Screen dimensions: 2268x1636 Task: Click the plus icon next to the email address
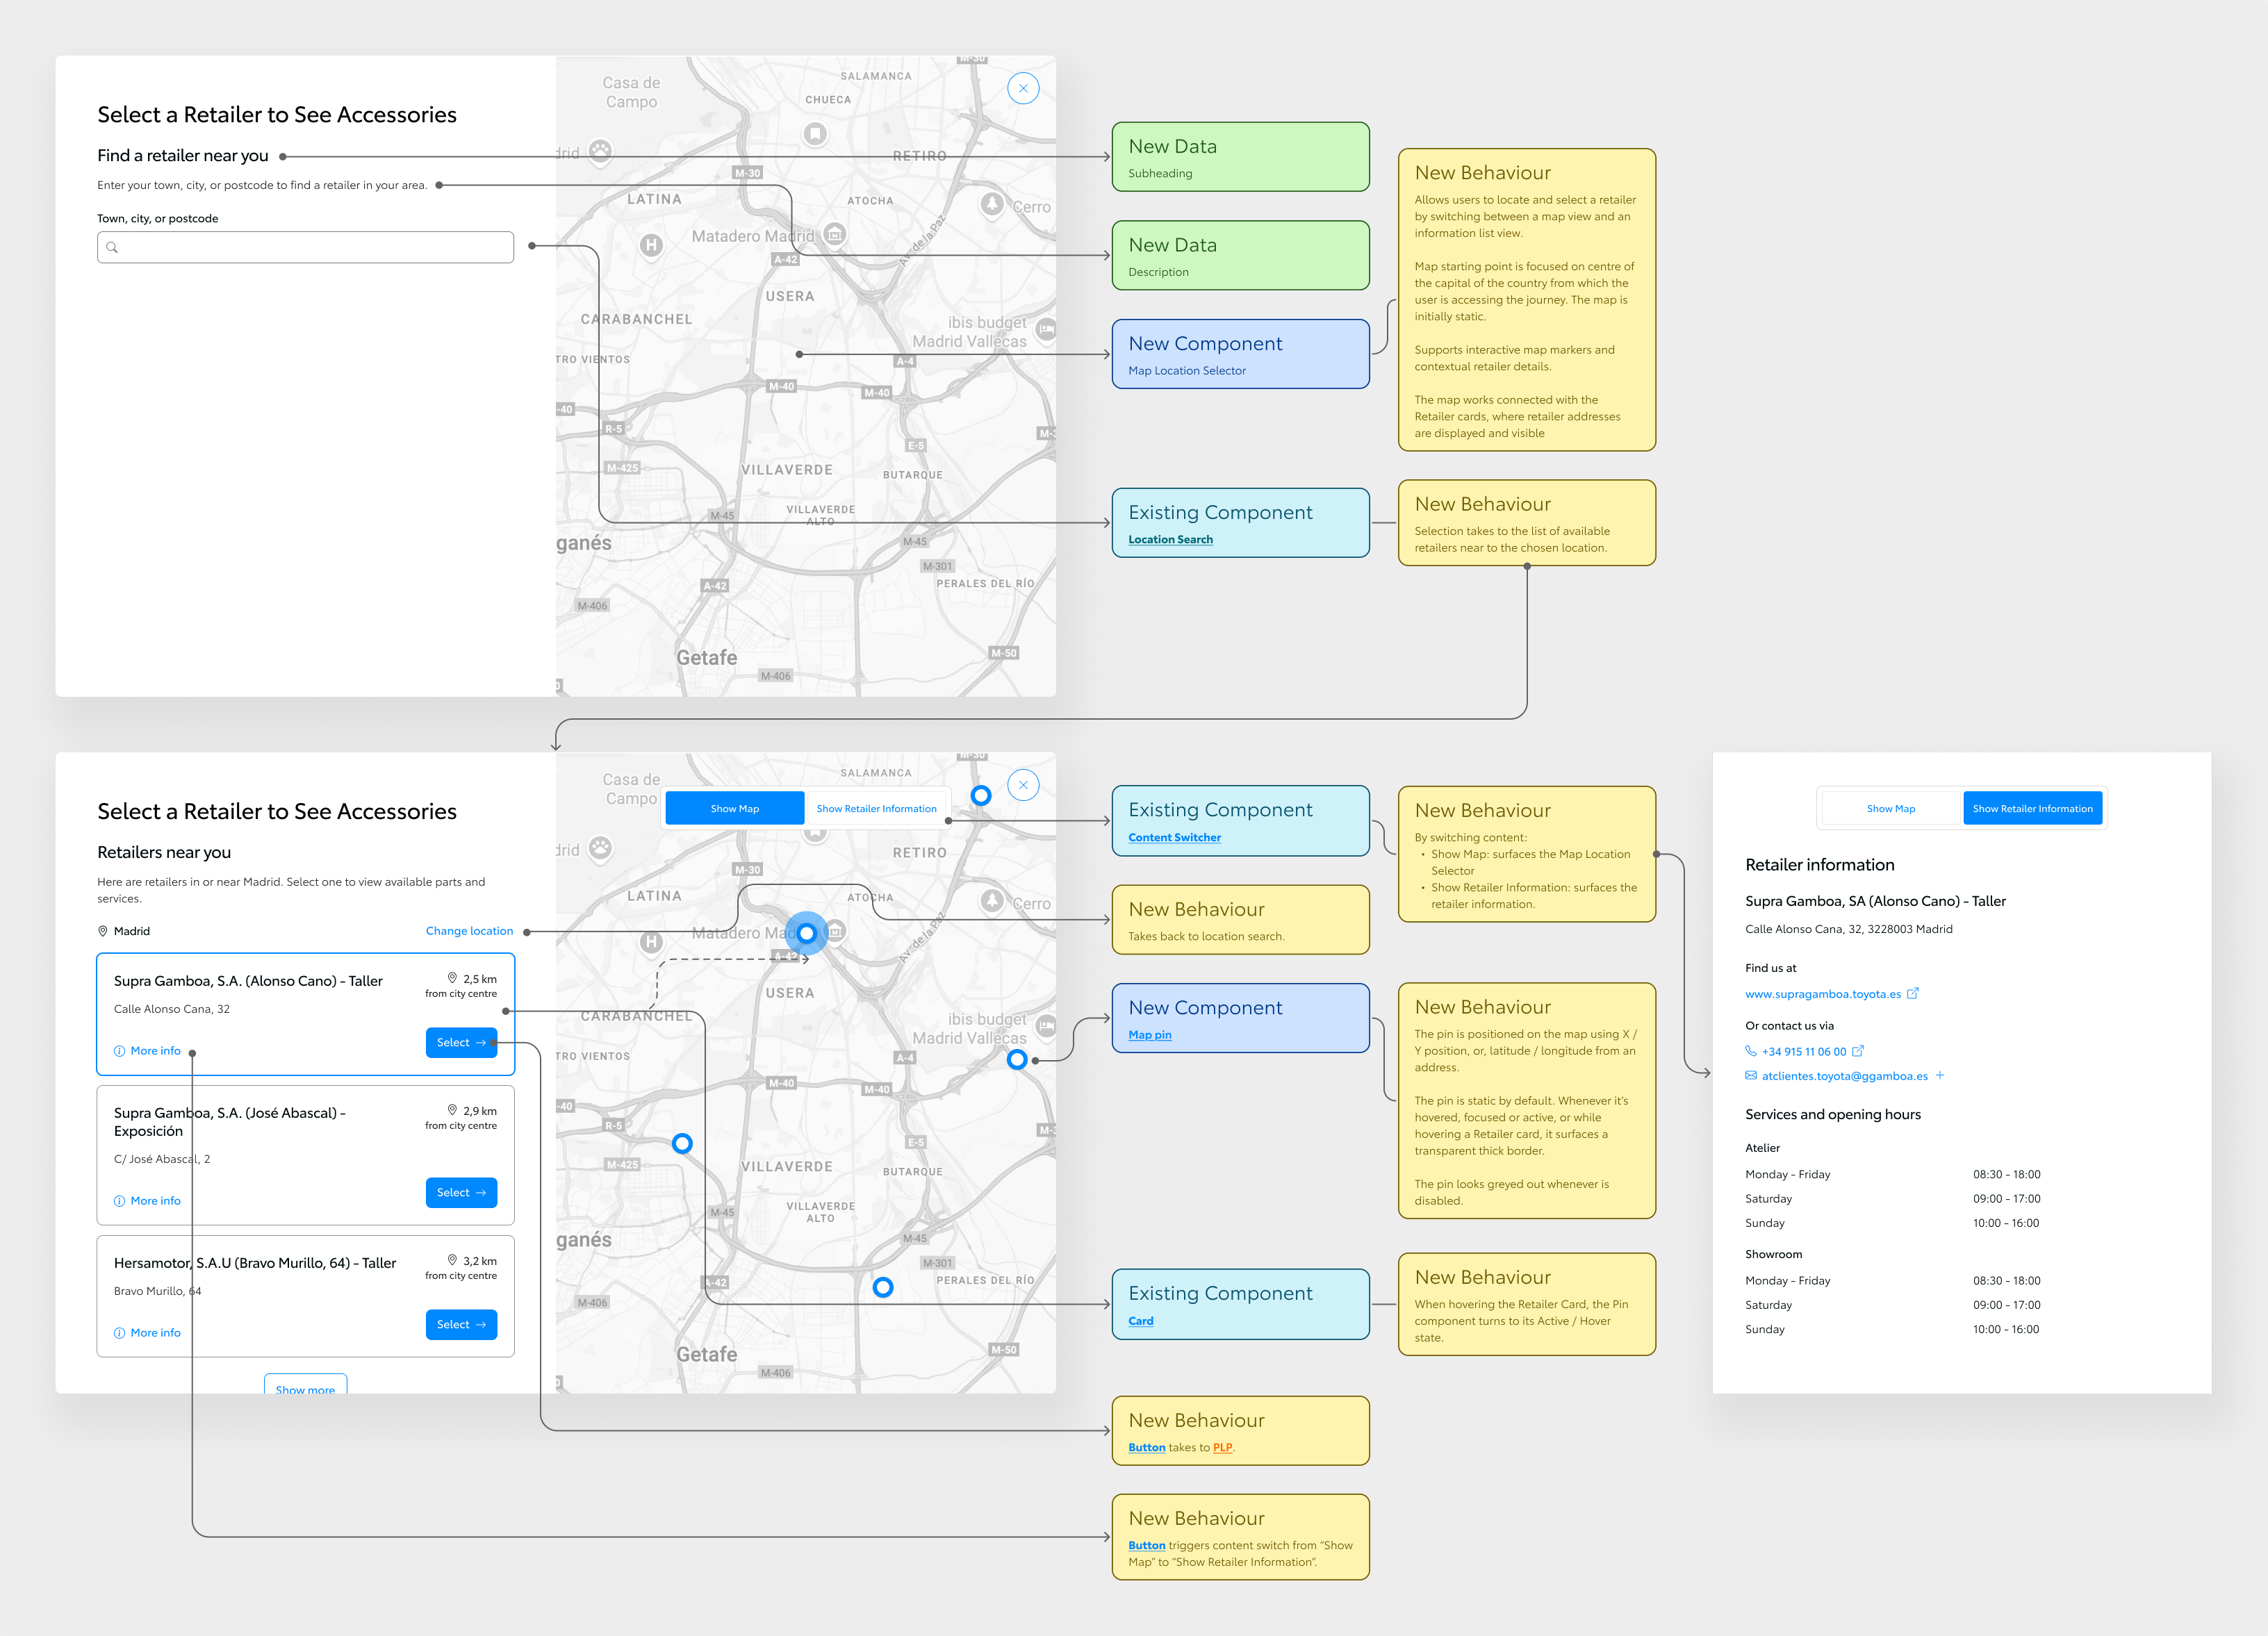click(x=1939, y=1076)
